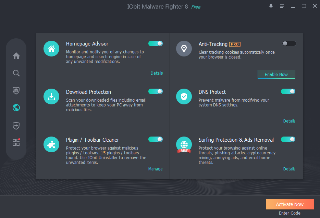Click the Plugin puzzle piece icon
Image resolution: width=320 pixels, height=218 pixels.
point(51,144)
